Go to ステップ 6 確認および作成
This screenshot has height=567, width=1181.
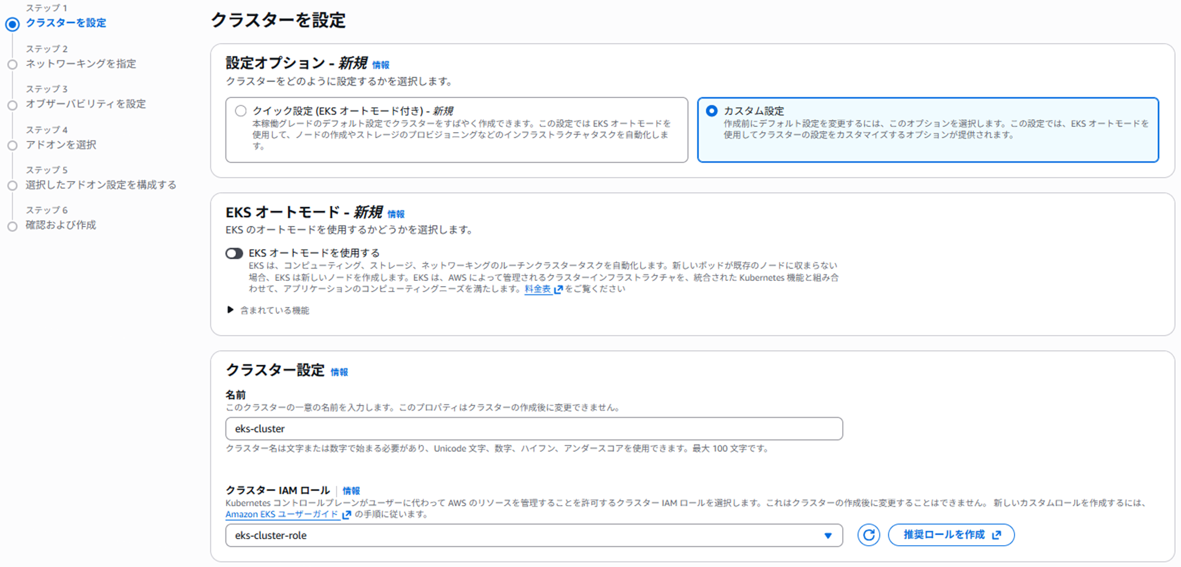(x=61, y=225)
